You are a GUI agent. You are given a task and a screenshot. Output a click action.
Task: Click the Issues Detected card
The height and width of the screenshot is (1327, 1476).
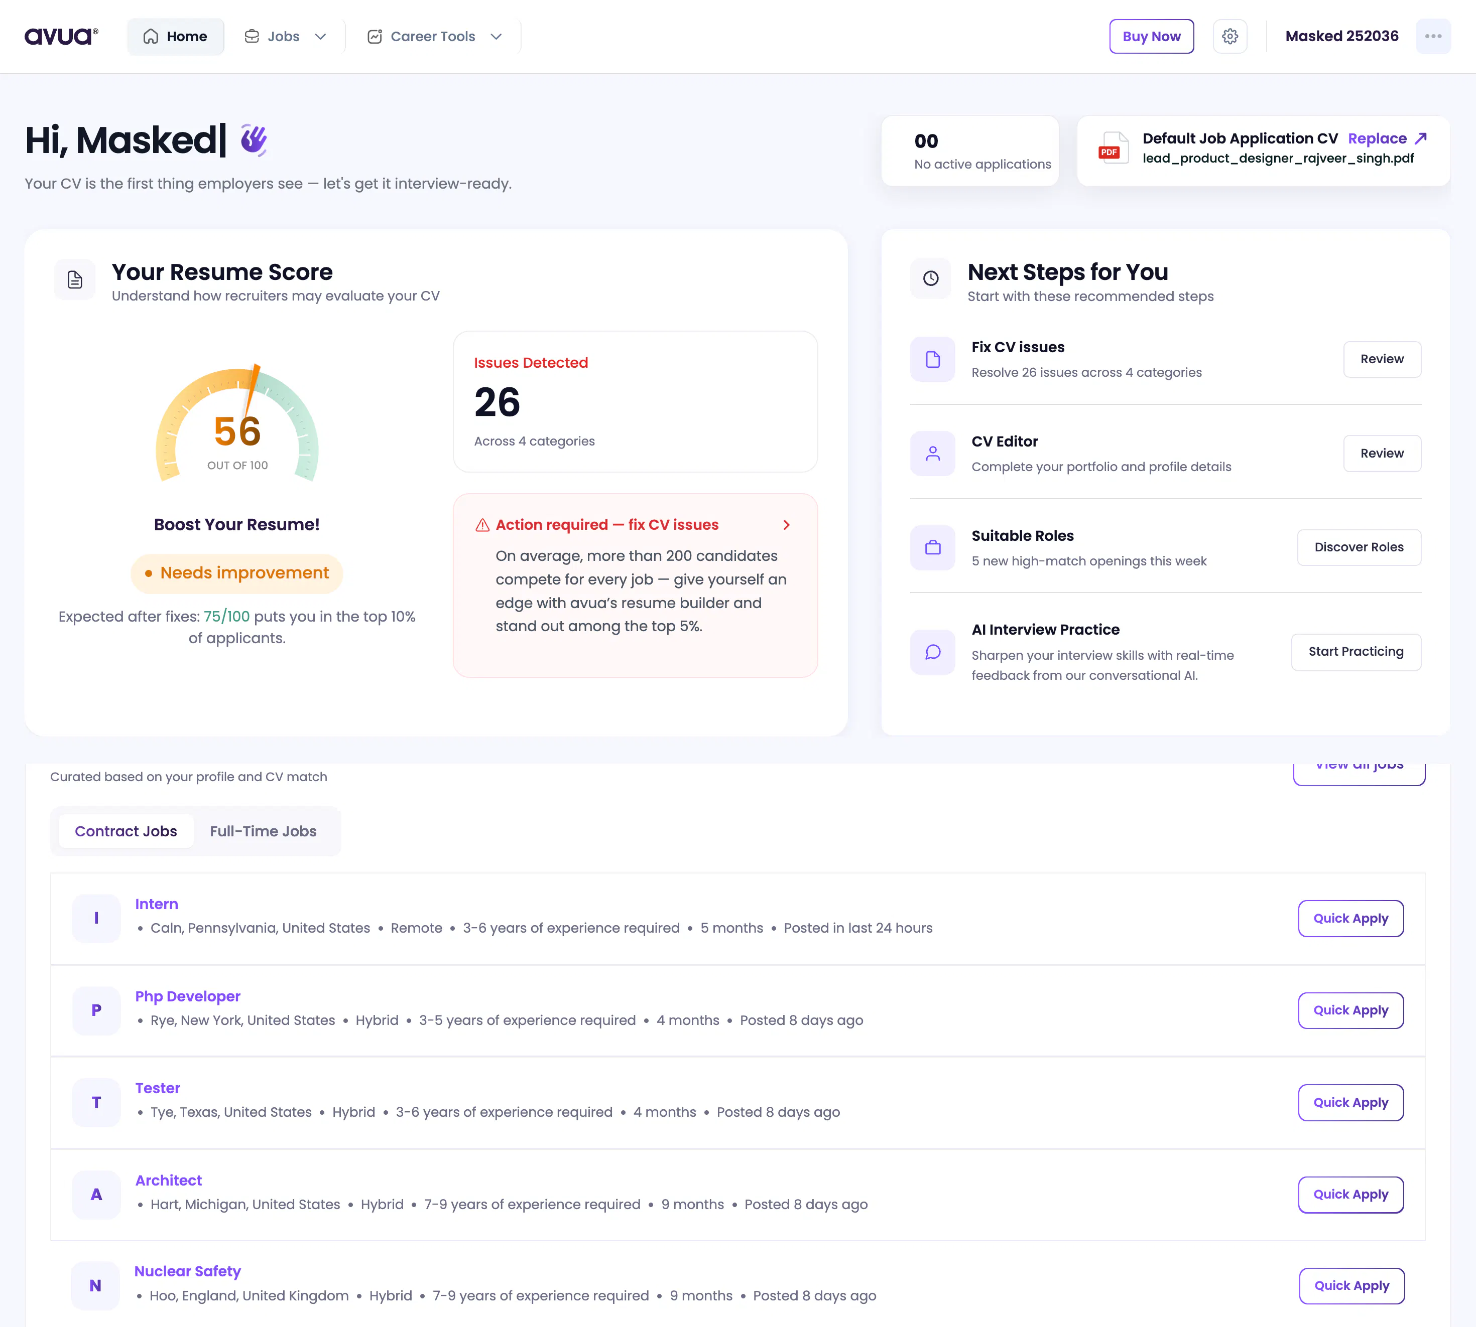[635, 402]
